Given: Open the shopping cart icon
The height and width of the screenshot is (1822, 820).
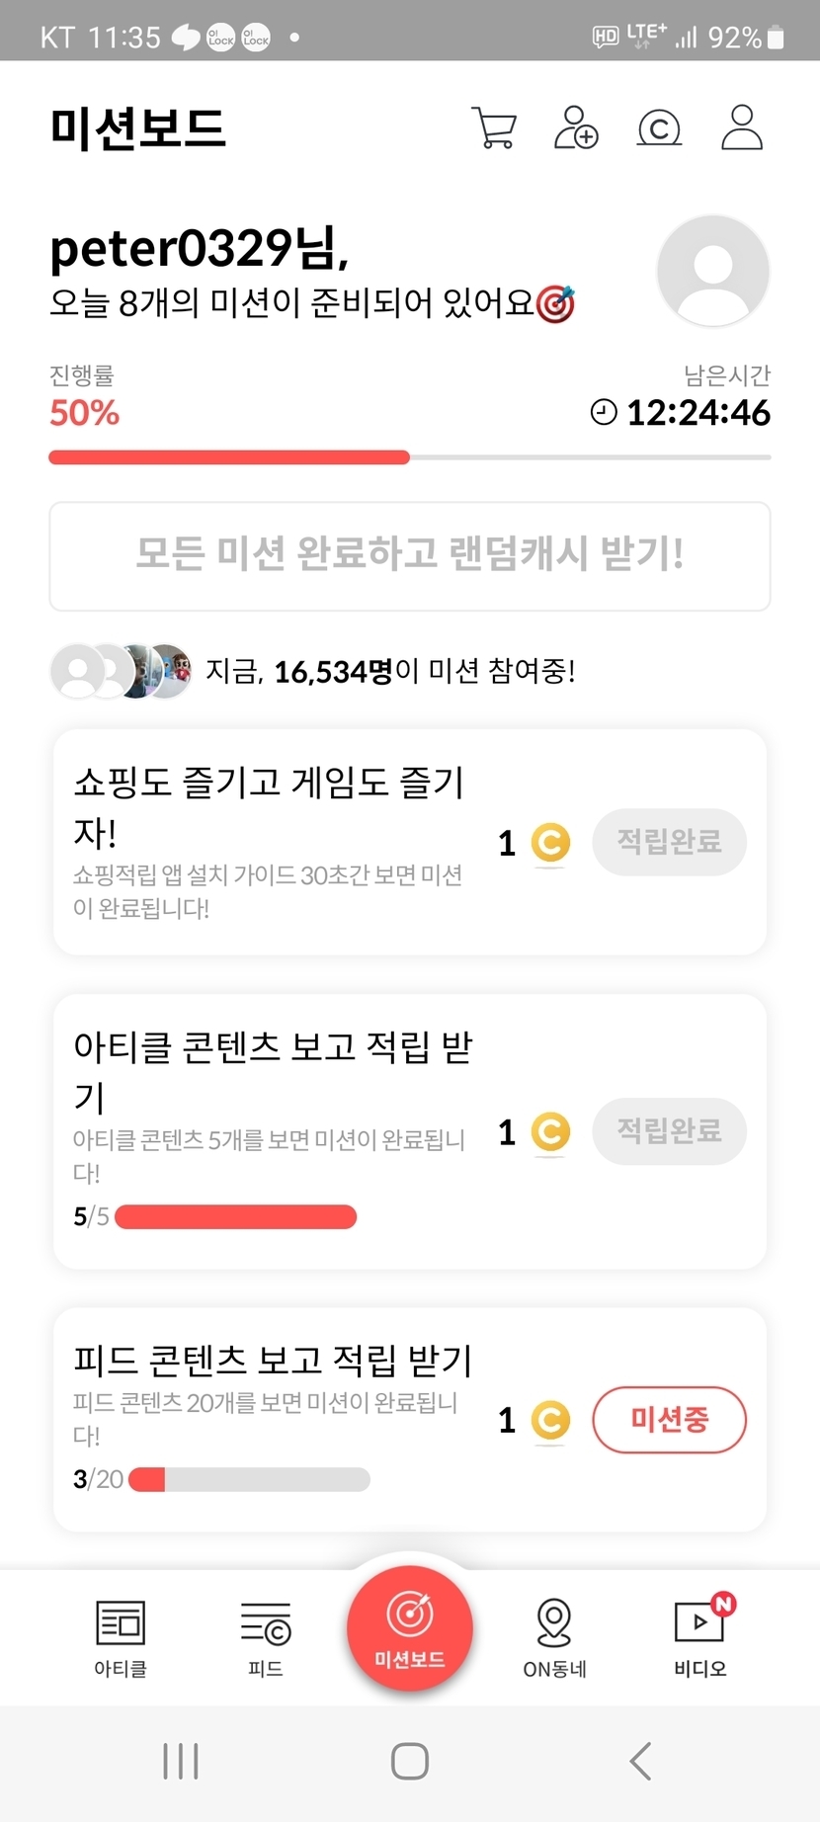Looking at the screenshot, I should [x=494, y=128].
